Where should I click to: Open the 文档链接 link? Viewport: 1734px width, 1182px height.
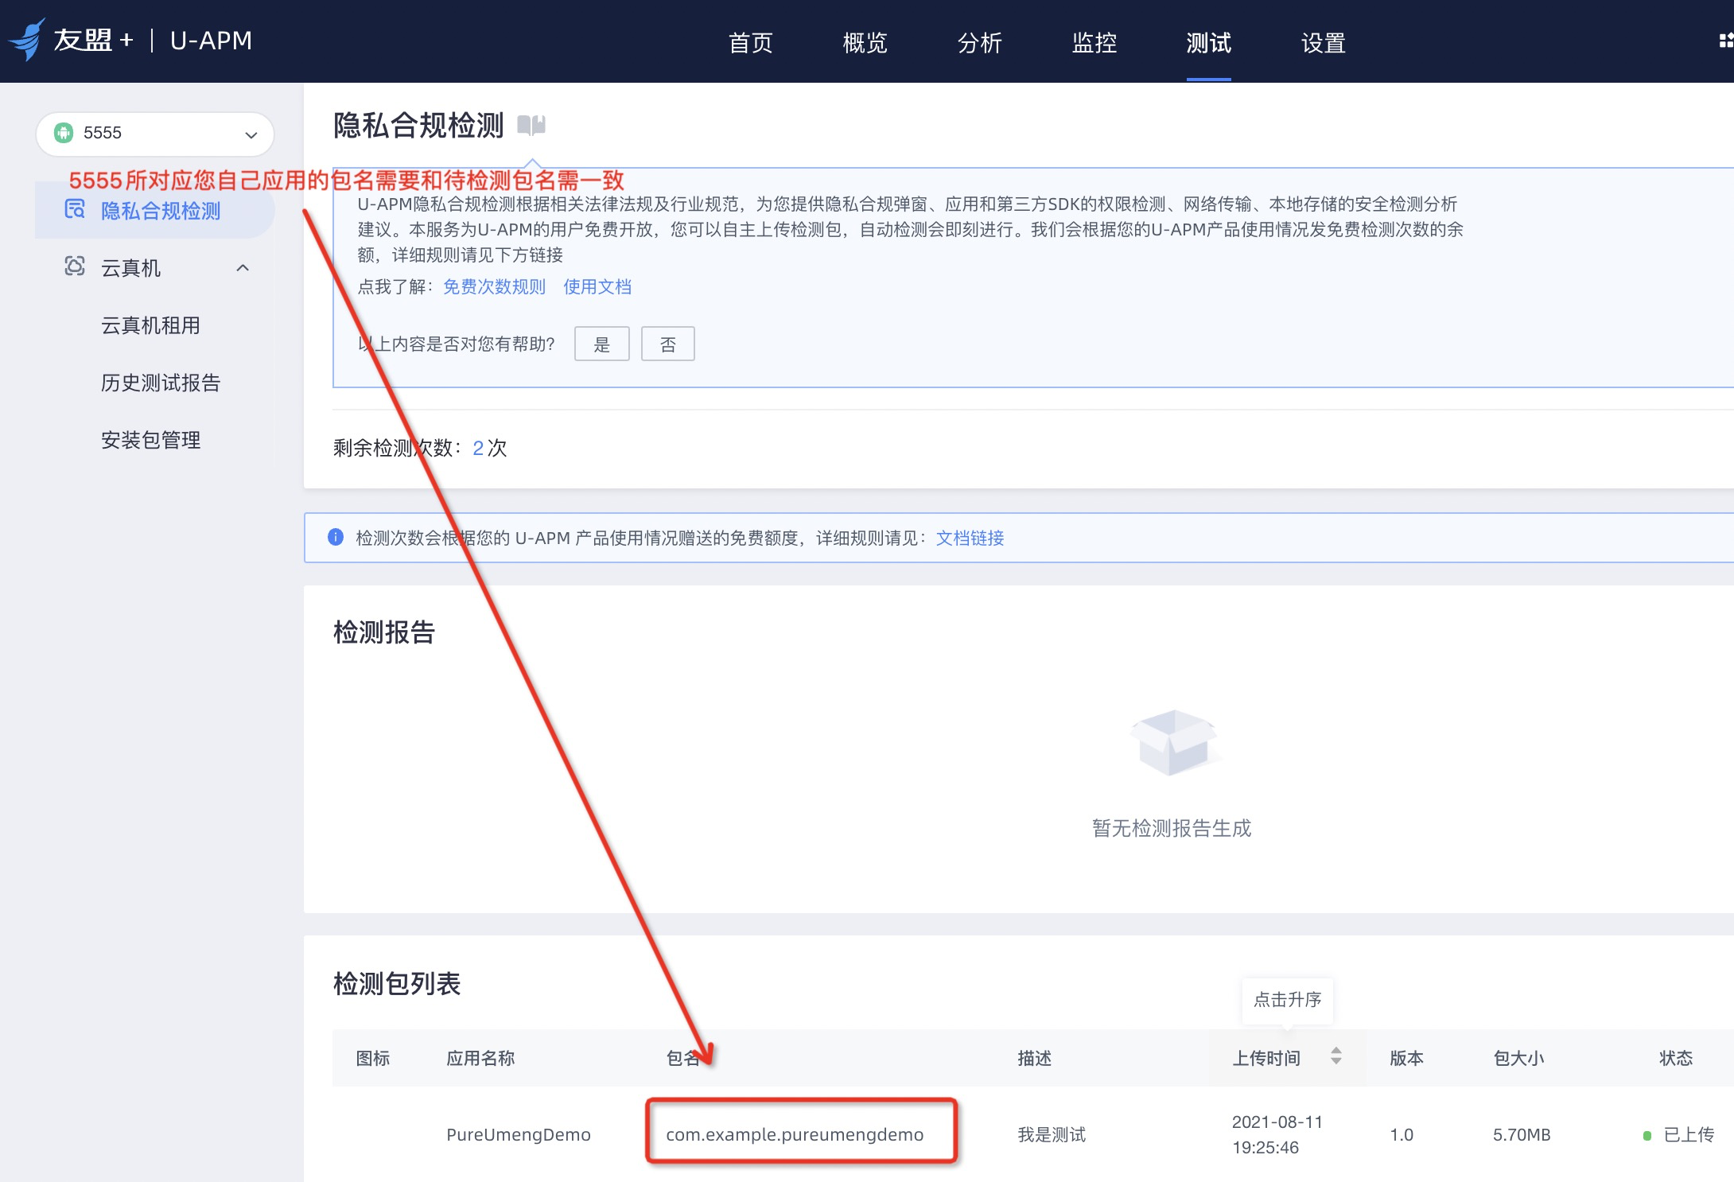[x=970, y=539]
